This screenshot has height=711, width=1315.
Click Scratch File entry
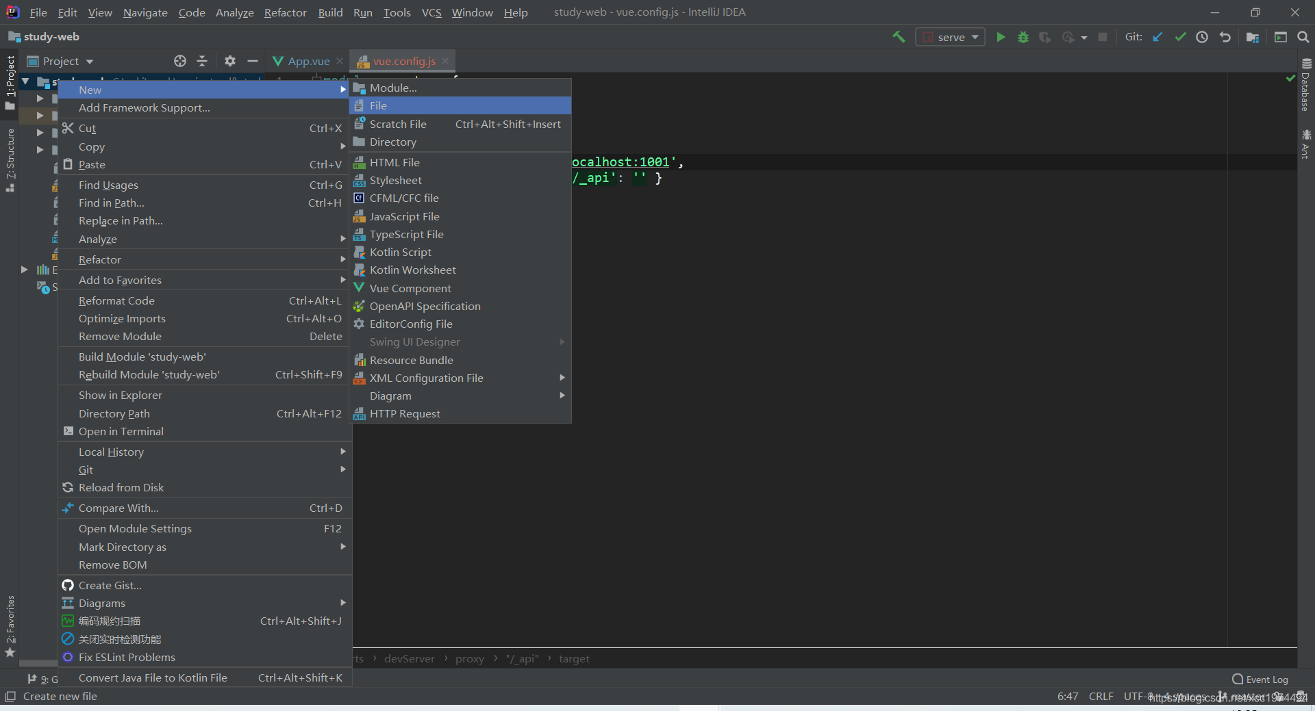[x=460, y=124]
